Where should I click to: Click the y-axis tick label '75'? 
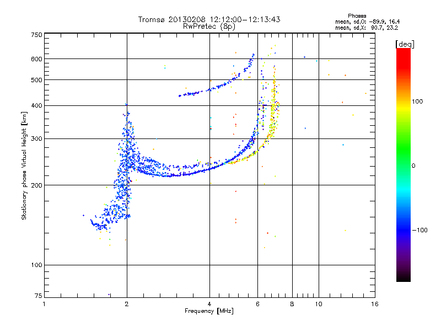pos(39,296)
